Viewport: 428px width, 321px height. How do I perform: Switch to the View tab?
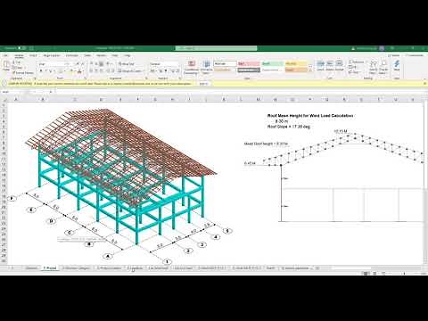tap(115, 55)
